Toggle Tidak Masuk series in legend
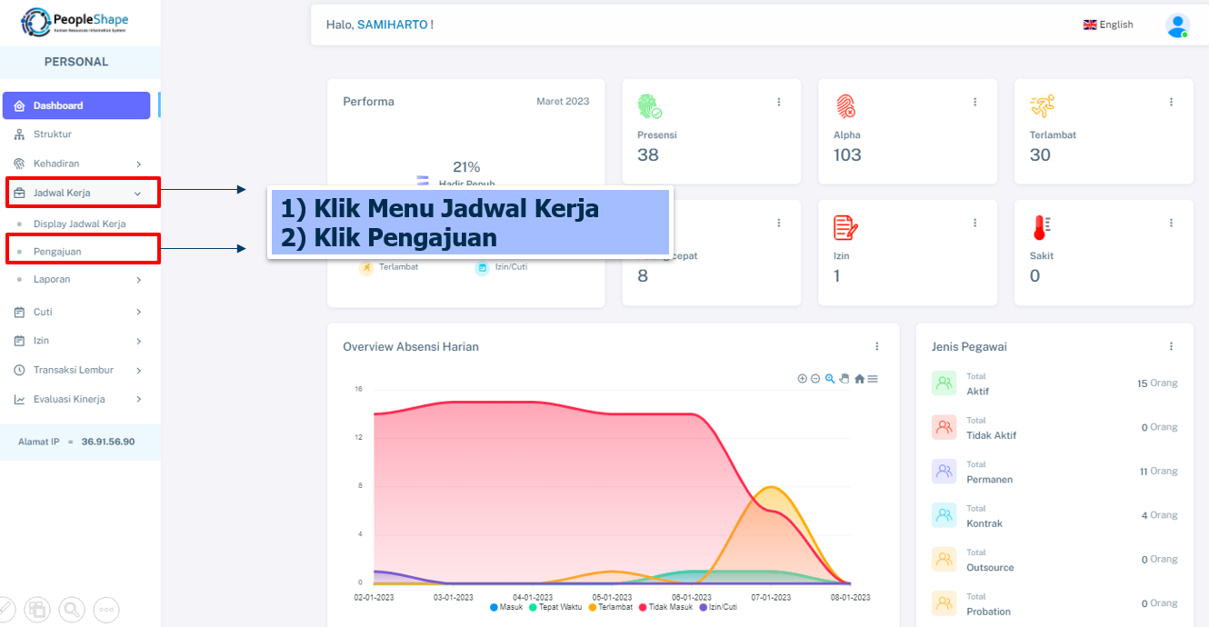1209x627 pixels. [x=666, y=607]
